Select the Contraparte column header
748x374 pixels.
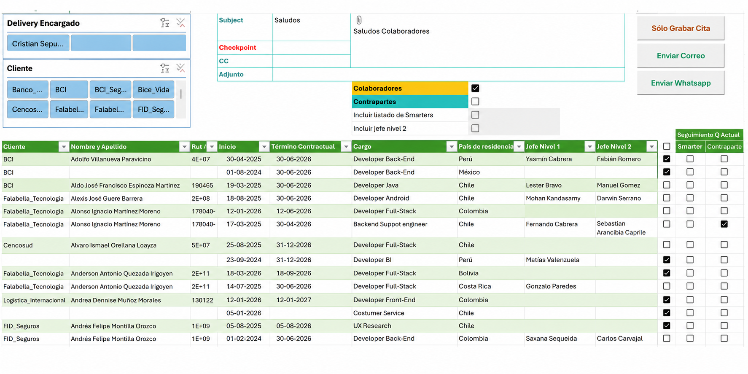click(x=724, y=146)
